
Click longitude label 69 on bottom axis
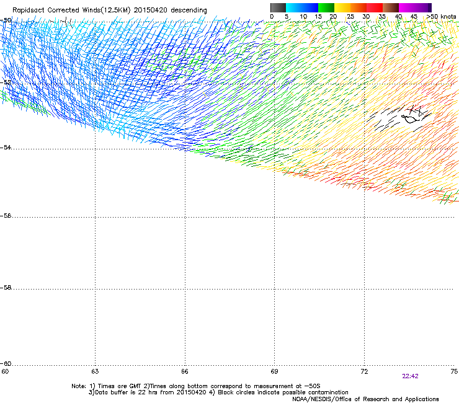[x=274, y=371]
